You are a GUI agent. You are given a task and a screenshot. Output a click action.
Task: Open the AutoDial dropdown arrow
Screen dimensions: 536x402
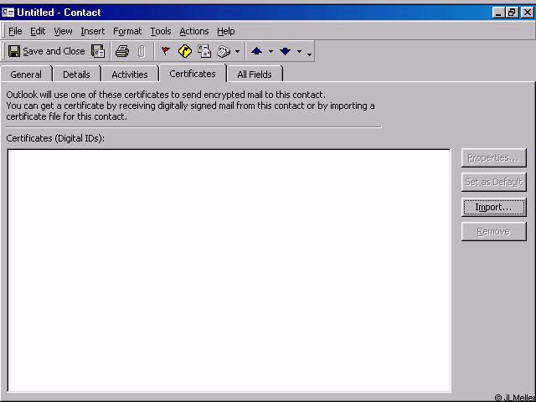[x=237, y=52]
